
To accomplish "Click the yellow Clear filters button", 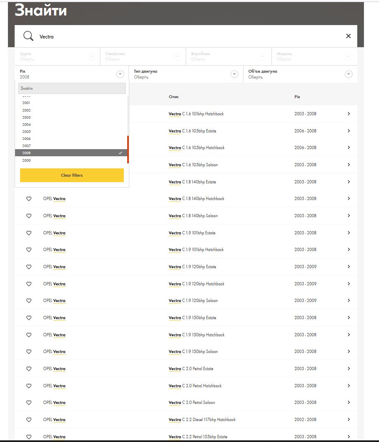I will click(72, 175).
